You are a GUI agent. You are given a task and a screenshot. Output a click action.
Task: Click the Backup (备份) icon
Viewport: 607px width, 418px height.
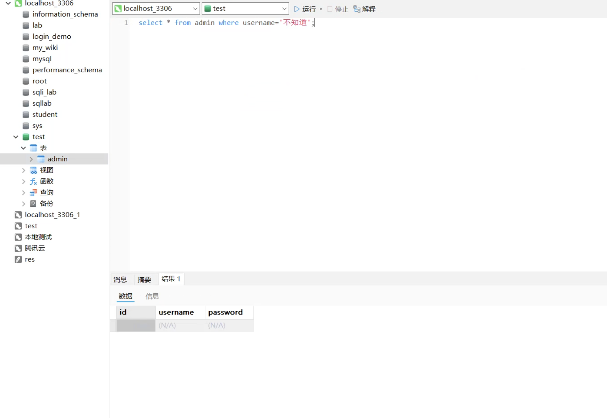(33, 204)
